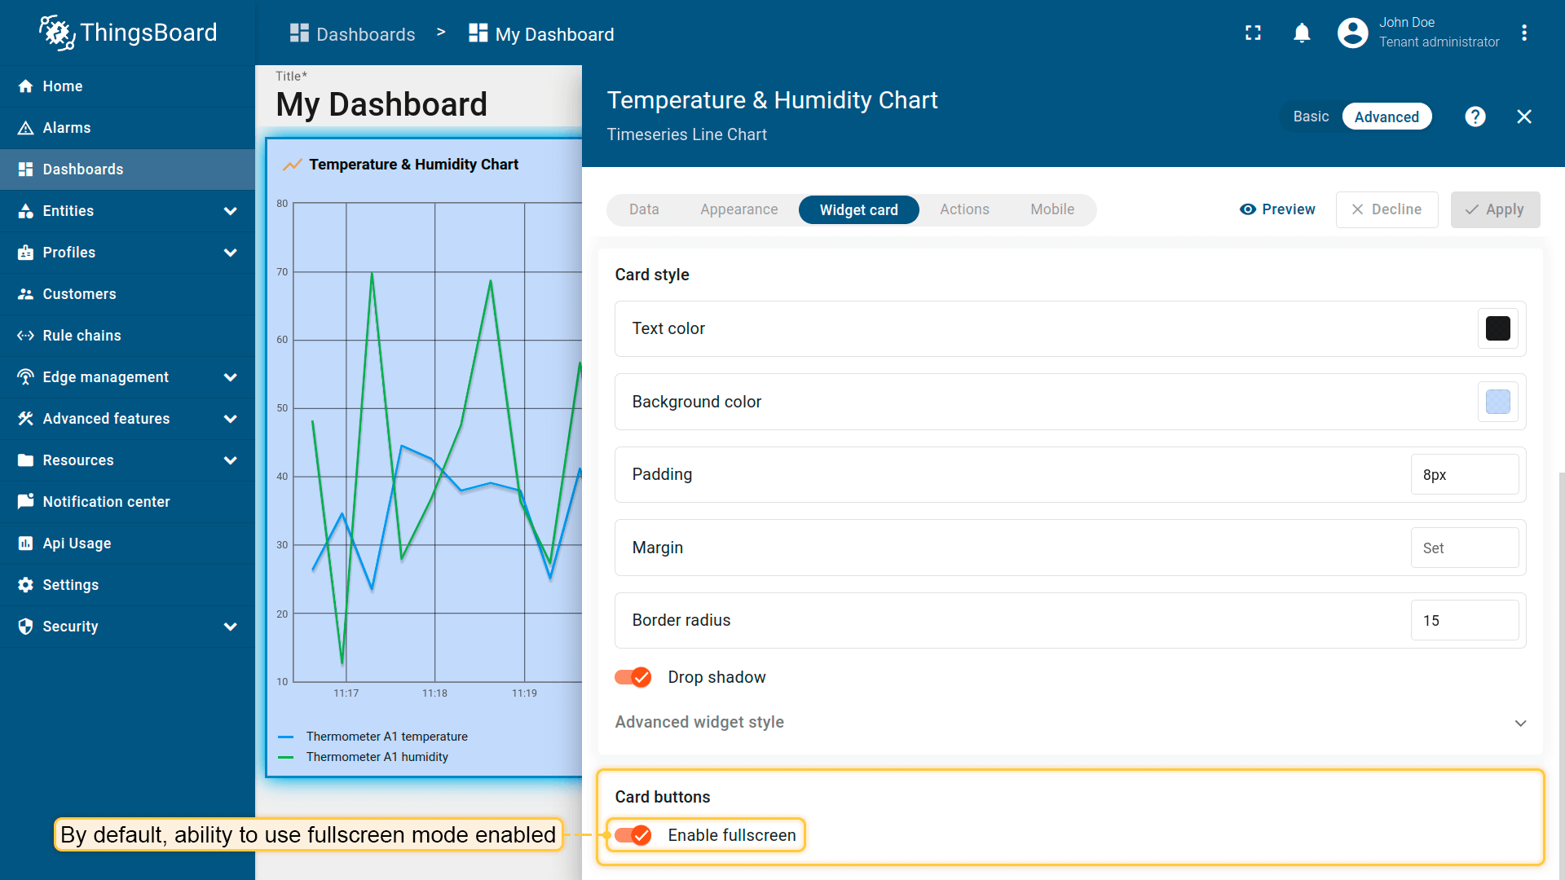Open Api Usage in sidebar
The height and width of the screenshot is (880, 1565).
77,543
